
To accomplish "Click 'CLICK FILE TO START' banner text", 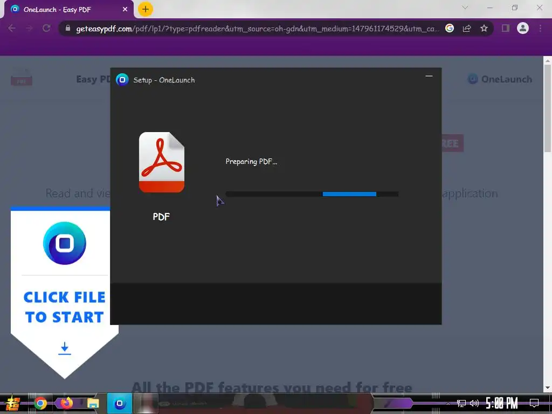I will (65, 307).
